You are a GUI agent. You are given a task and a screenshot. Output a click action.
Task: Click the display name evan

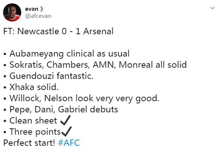pyautogui.click(x=31, y=9)
